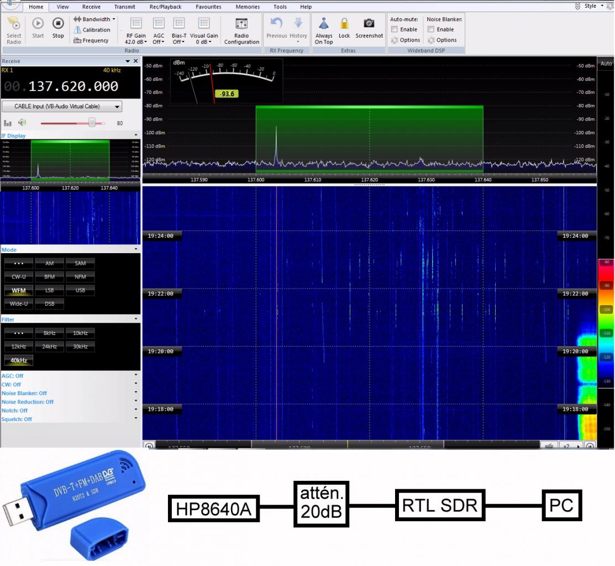Go to Previous RX frequency
Image resolution: width=615 pixels, height=566 pixels.
coord(276,28)
